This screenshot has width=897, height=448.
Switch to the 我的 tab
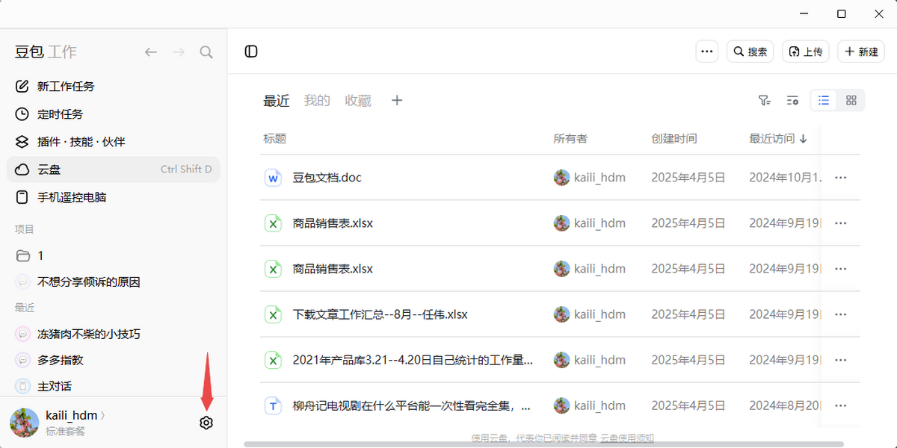point(317,101)
